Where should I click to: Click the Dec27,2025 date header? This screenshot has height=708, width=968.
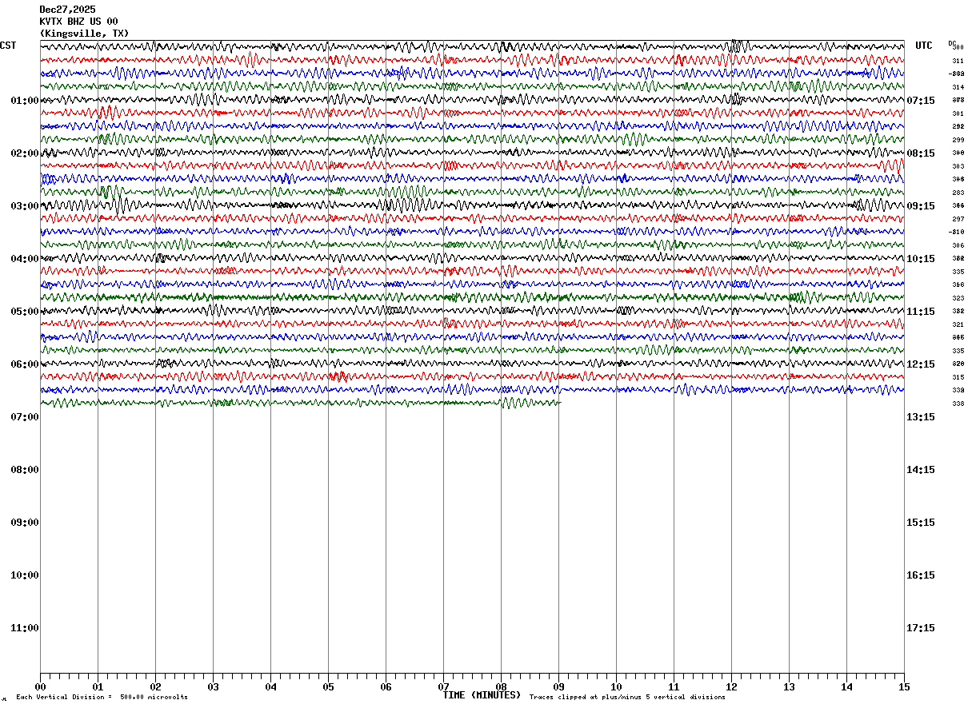(67, 10)
